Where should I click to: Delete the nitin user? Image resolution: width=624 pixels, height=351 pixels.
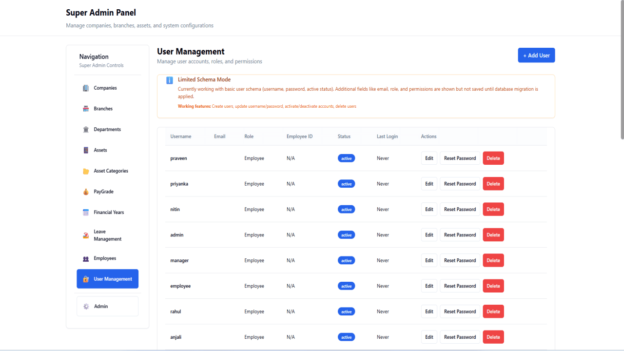tap(493, 209)
